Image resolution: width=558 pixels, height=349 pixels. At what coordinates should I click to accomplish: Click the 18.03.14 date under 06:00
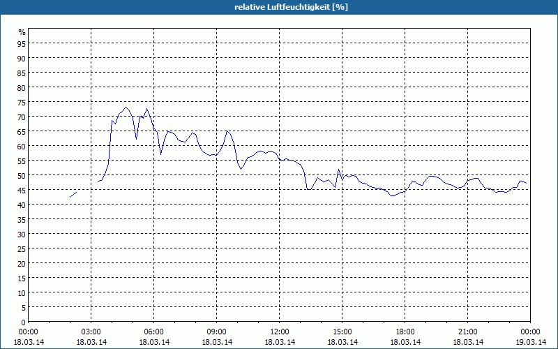pyautogui.click(x=154, y=342)
